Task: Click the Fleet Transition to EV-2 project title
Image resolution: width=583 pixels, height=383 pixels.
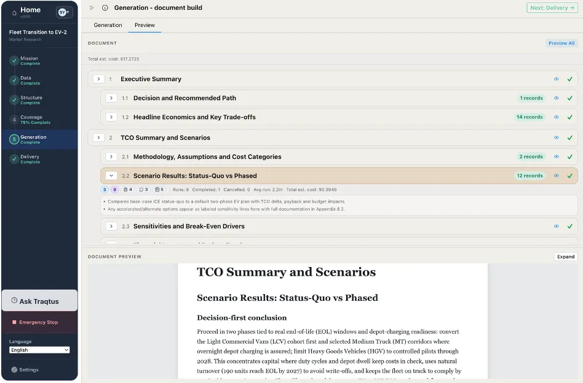Action: [x=38, y=33]
